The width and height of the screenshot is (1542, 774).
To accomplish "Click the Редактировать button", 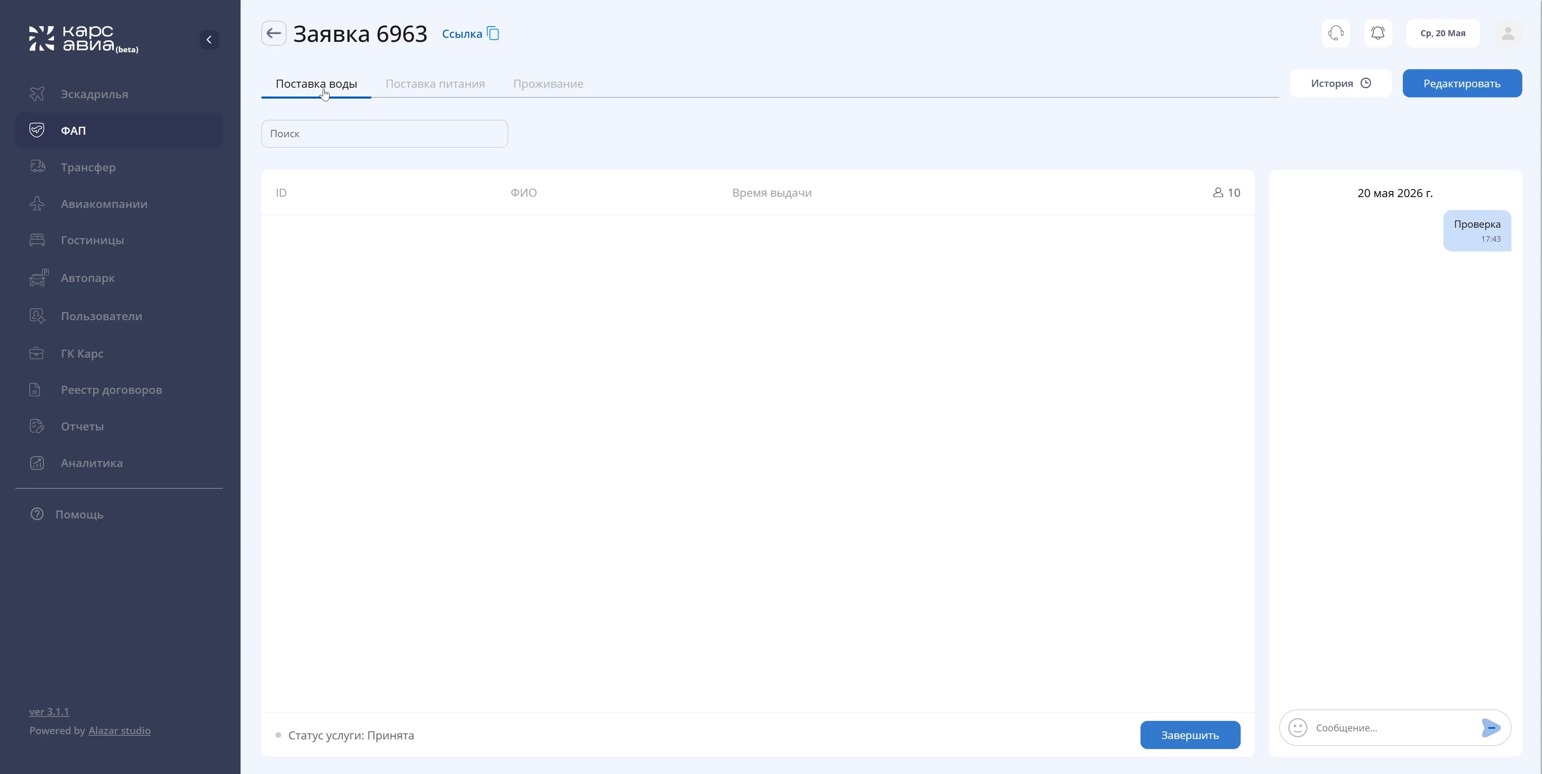I will pyautogui.click(x=1462, y=83).
